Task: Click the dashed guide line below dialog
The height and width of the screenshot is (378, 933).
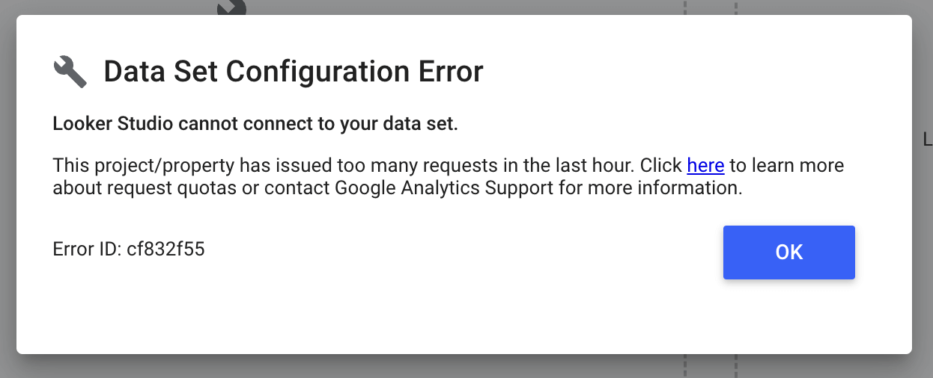Action: pyautogui.click(x=684, y=366)
